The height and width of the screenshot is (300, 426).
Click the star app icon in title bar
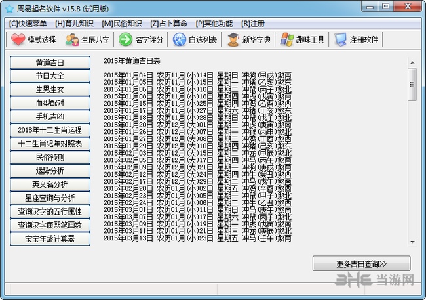point(9,9)
